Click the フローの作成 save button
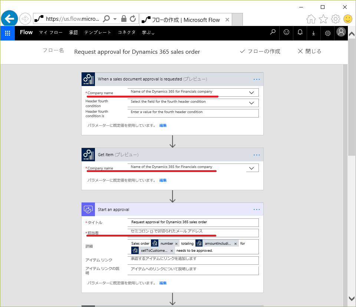The height and width of the screenshot is (307, 356). tap(260, 51)
